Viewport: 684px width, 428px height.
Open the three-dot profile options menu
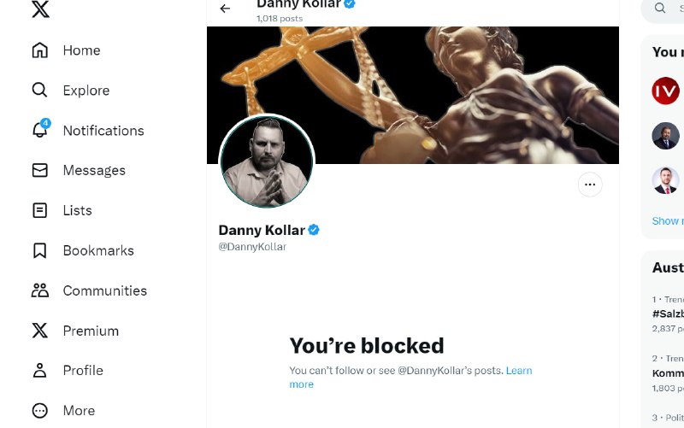(590, 185)
